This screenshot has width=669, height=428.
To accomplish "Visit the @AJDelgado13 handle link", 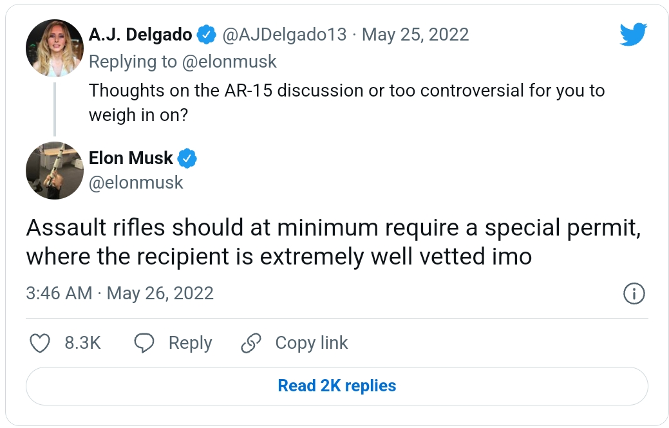I will pyautogui.click(x=285, y=34).
